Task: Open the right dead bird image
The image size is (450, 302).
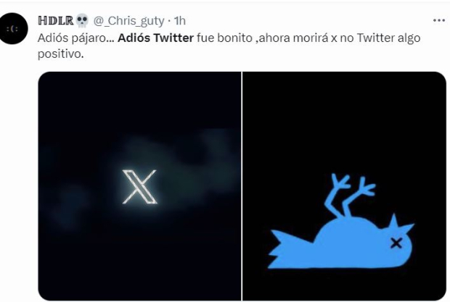Action: coord(344,186)
